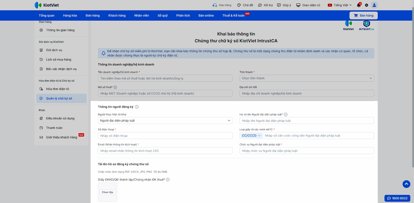
Task: Click the Chọn tệp upload button
Action: [x=107, y=192]
